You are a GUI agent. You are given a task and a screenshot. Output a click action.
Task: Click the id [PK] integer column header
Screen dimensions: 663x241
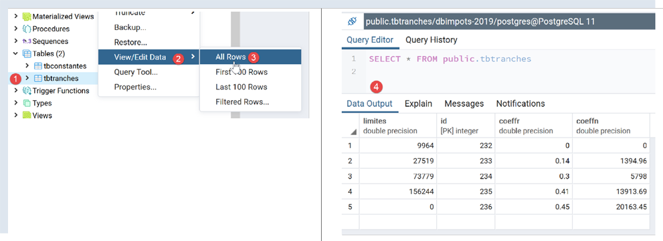(466, 126)
